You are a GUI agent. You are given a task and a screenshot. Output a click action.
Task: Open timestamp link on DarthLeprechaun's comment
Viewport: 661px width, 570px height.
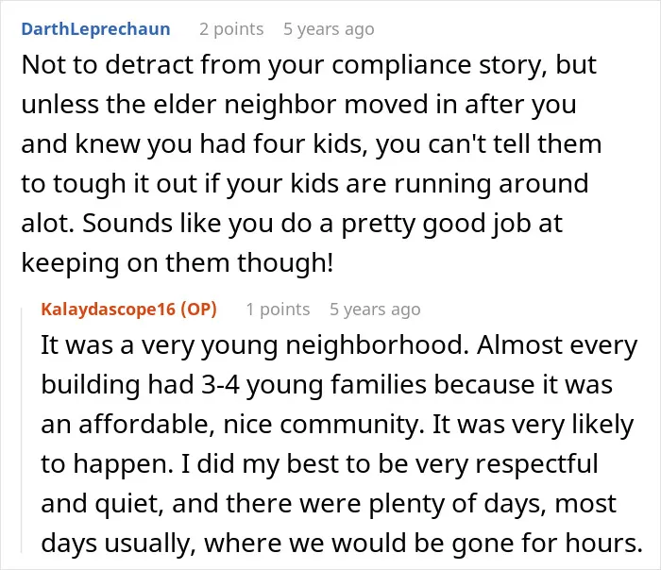click(329, 29)
